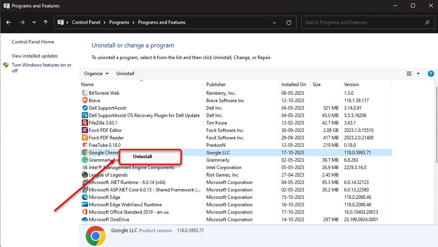Choose Uninstall in the context menu

pos(150,157)
